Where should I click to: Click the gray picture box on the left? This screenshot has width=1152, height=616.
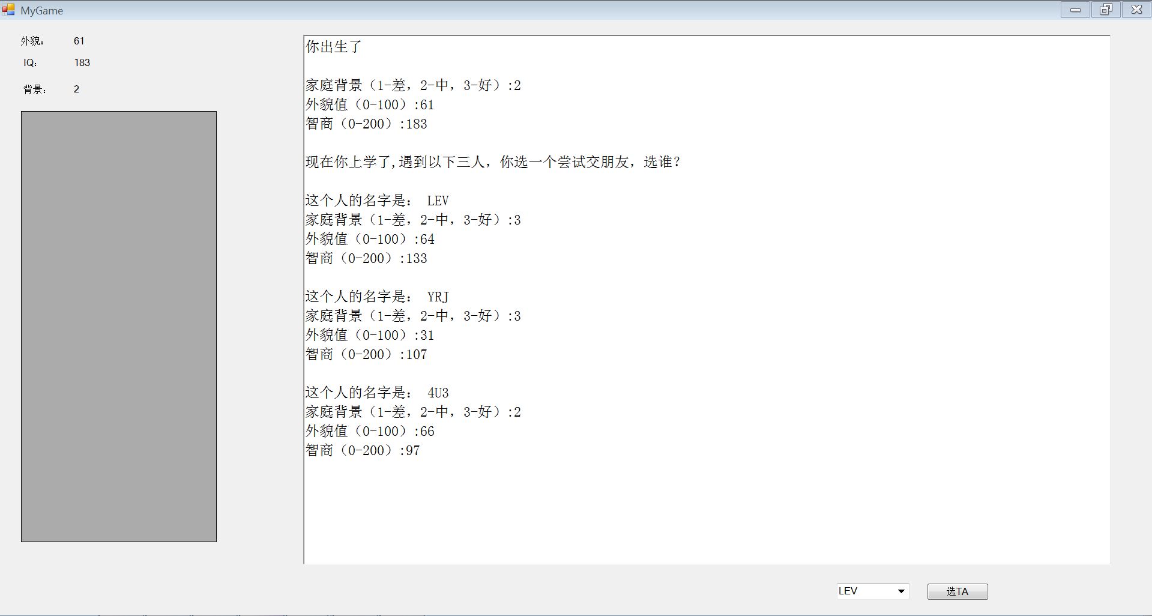(x=119, y=327)
